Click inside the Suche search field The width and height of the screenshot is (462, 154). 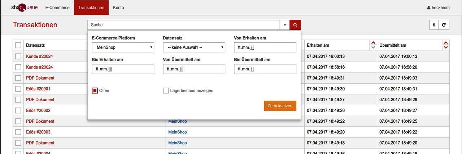pyautogui.click(x=183, y=25)
